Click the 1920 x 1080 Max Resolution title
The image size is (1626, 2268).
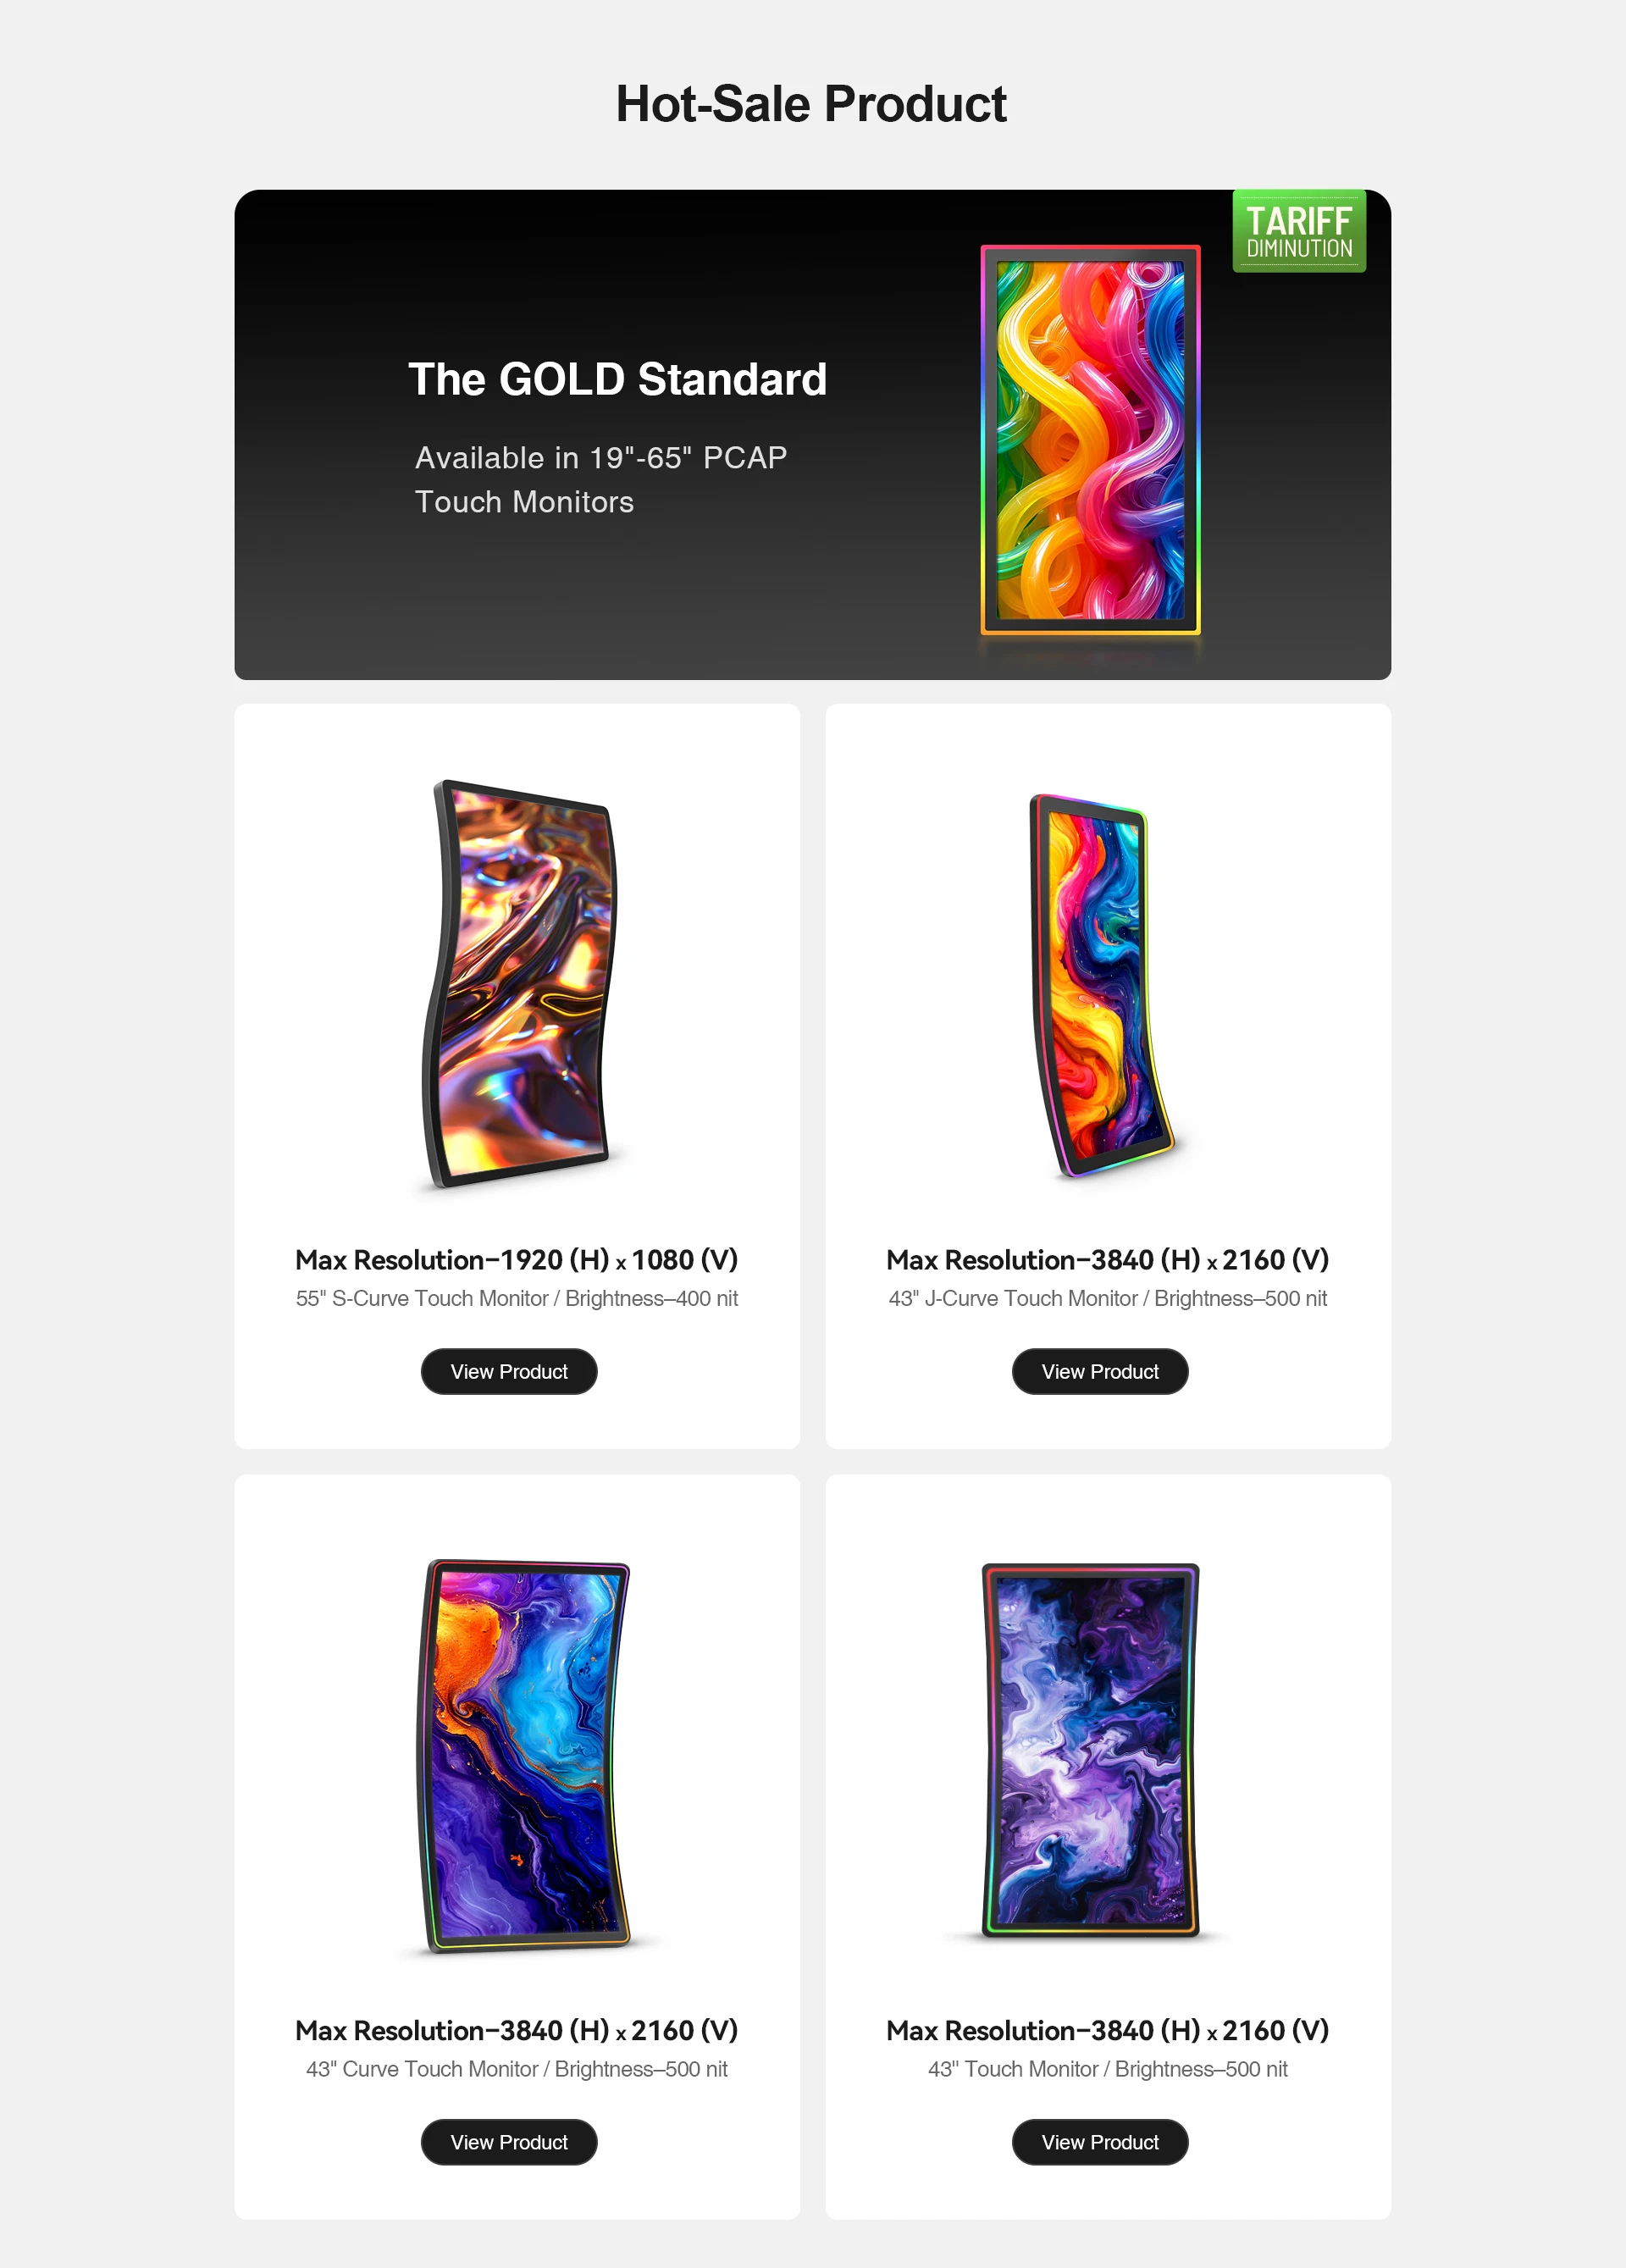click(517, 1260)
